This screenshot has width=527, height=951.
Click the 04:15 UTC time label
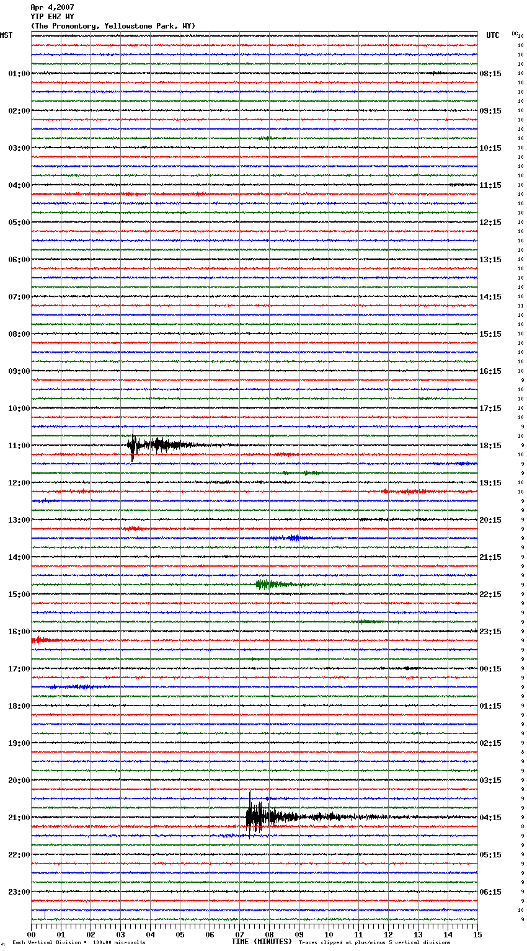click(x=490, y=818)
